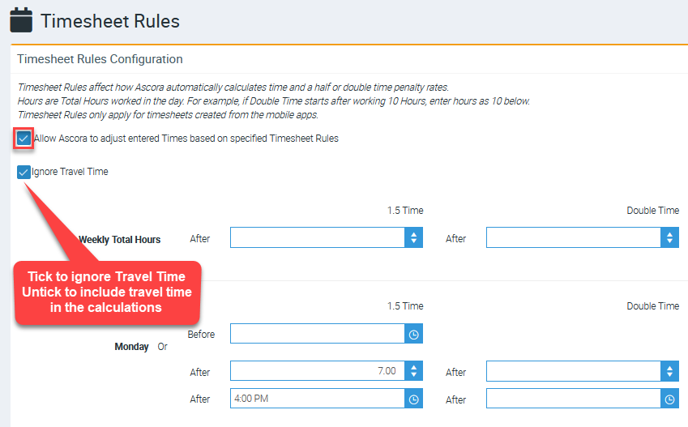688x427 pixels.
Task: Focus the Monday Before time input
Action: (318, 334)
